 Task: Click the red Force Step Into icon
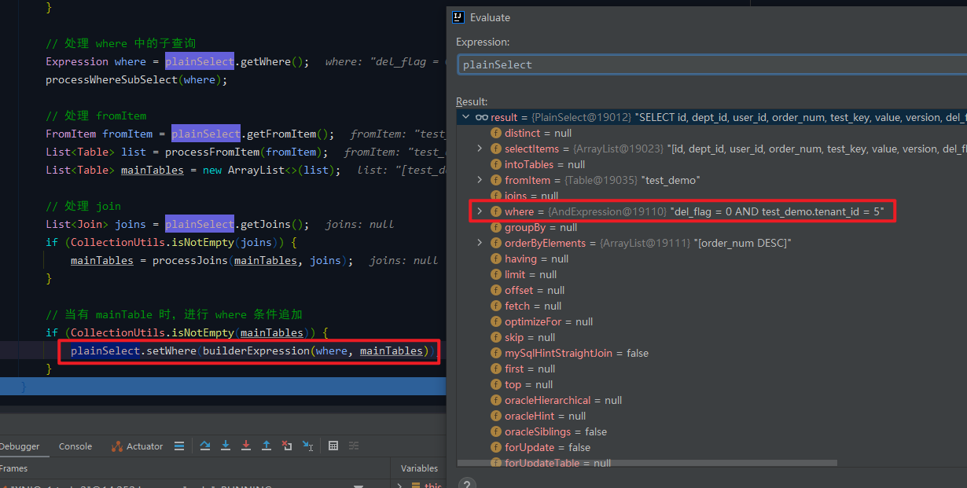246,446
